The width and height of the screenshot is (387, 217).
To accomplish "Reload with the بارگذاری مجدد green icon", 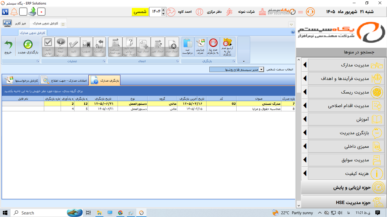I will (28, 47).
